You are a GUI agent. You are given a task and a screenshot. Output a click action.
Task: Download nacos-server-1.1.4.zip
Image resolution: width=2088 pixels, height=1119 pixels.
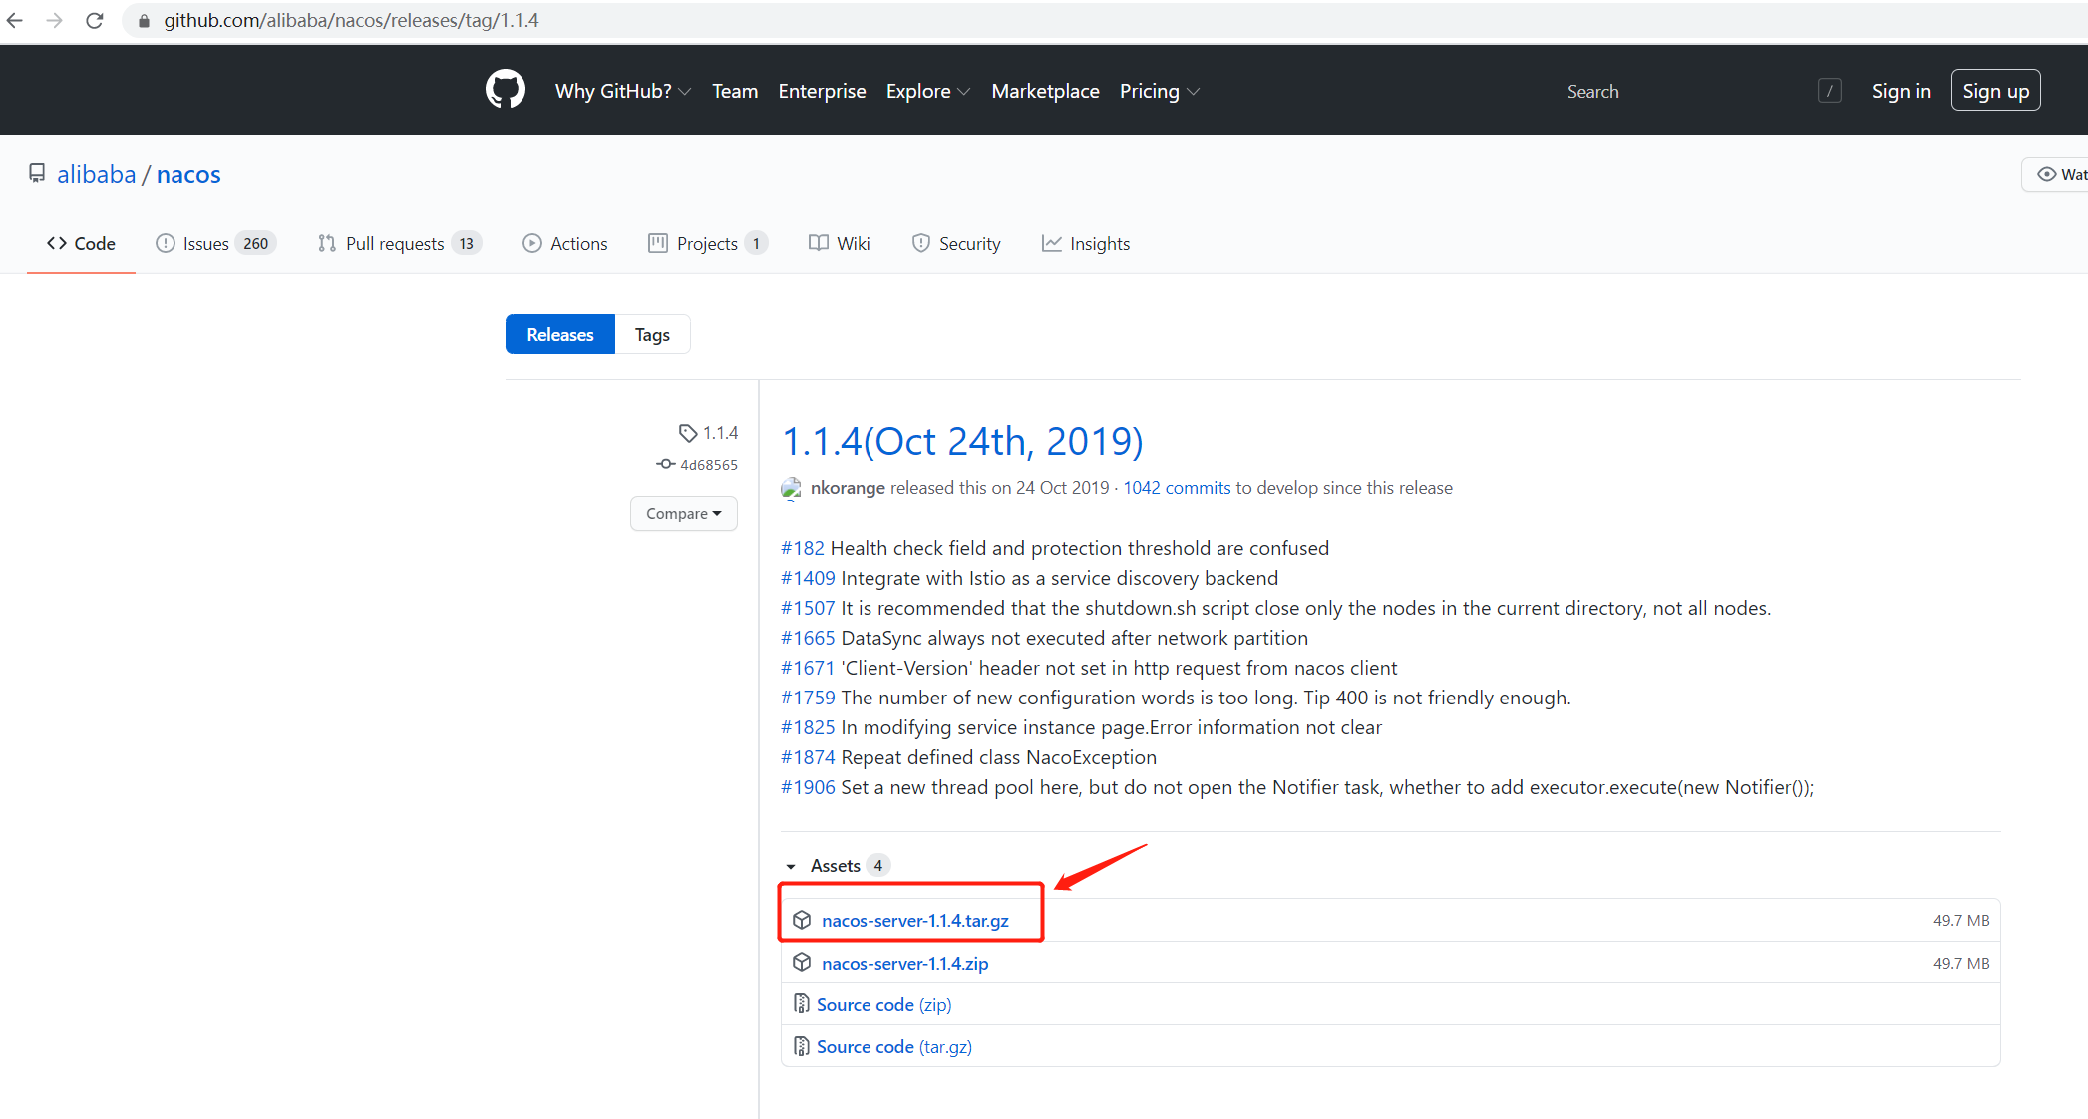tap(905, 963)
